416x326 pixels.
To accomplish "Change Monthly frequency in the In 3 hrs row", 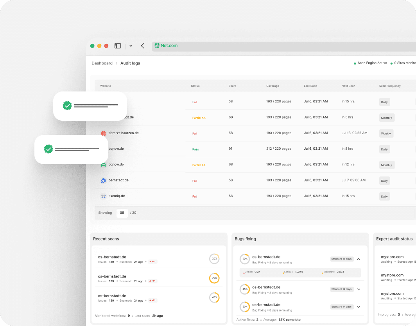I will 386,118.
